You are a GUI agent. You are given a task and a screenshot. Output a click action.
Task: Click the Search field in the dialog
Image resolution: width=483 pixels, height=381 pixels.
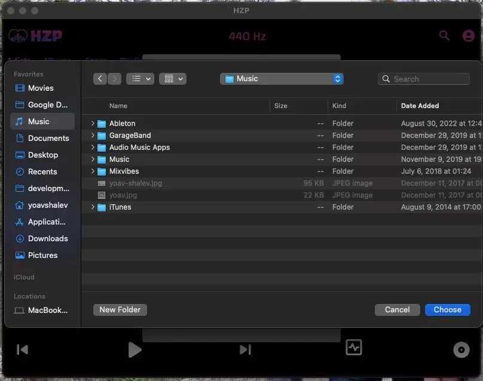point(424,79)
